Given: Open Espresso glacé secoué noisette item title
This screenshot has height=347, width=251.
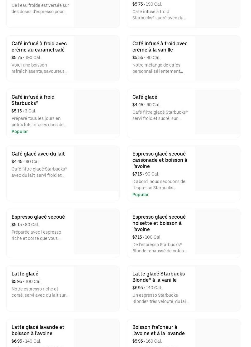Looking at the screenshot, I should pos(159,223).
